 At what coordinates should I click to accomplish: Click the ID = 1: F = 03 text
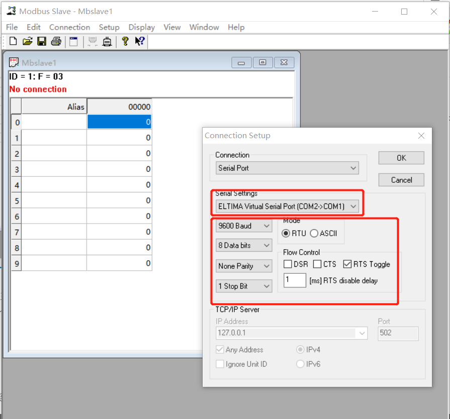[36, 76]
